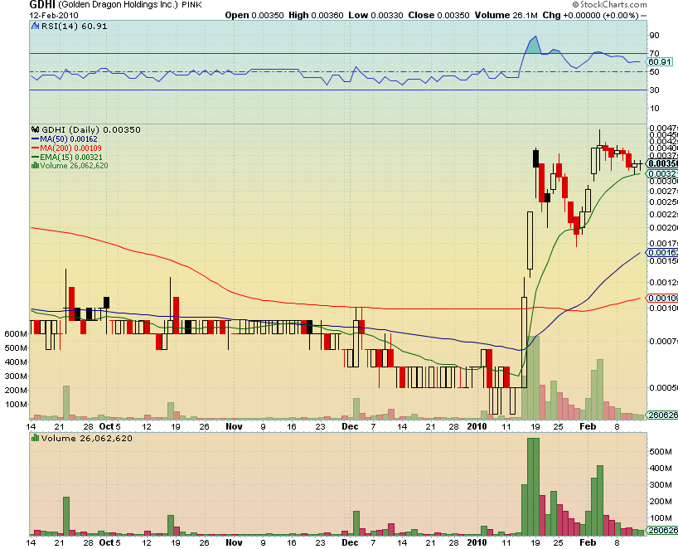Click the Open 0.00350 value in the header

(254, 15)
